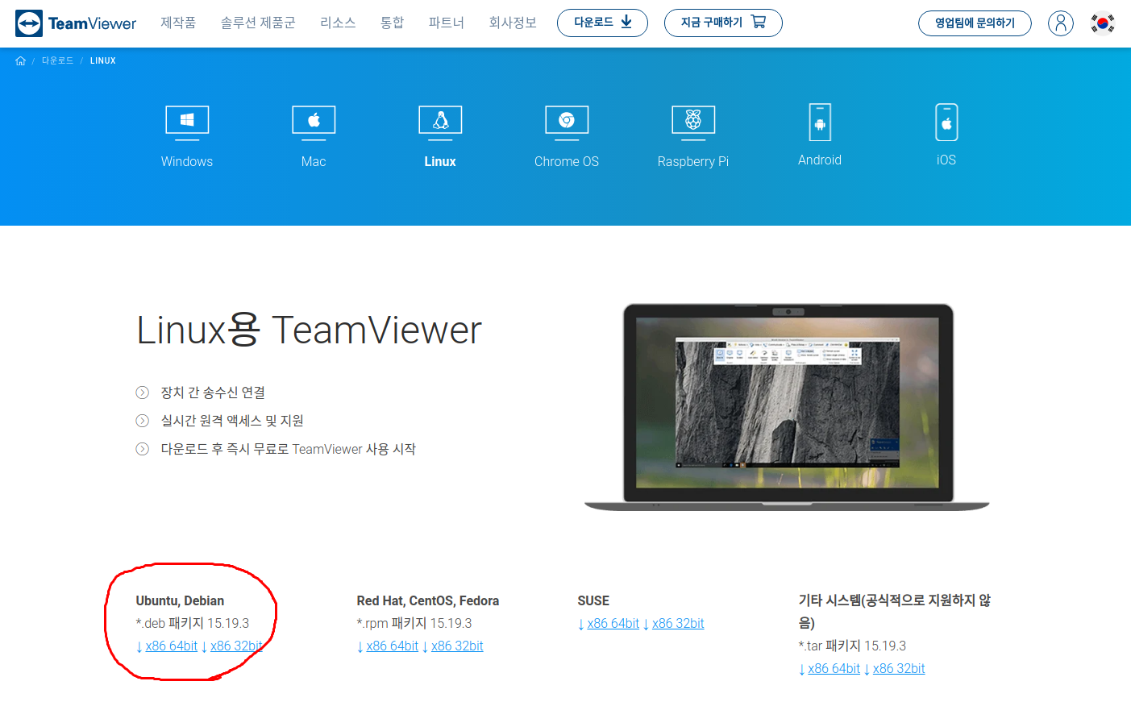1131x702 pixels.
Task: Click the 장치 간 송수신 연결 bullet text
Action: click(213, 393)
